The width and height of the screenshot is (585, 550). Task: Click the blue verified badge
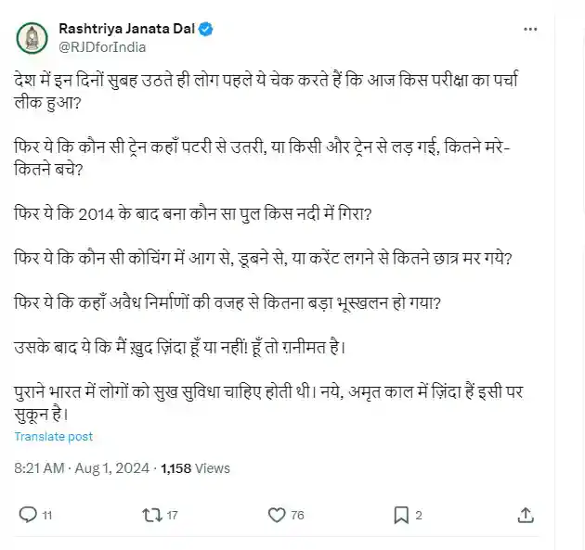tap(206, 30)
